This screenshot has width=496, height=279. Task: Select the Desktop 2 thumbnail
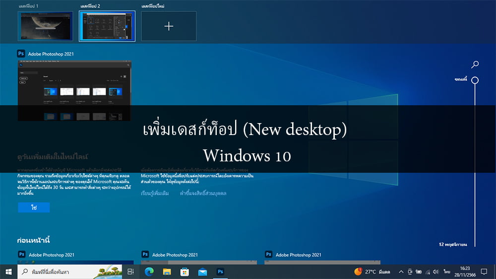coord(107,26)
